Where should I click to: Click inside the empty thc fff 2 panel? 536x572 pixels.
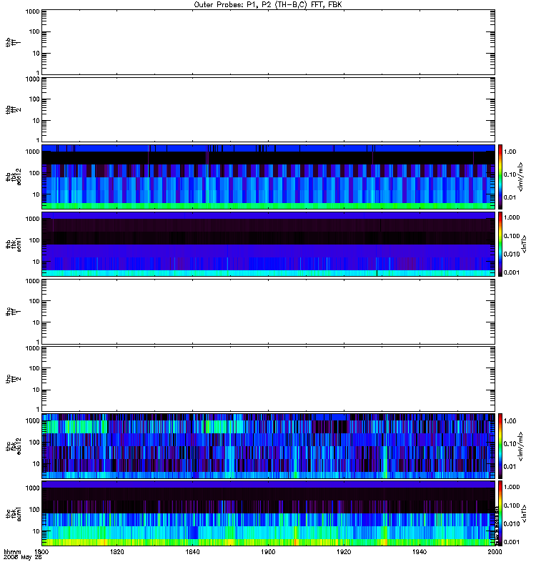click(268, 379)
